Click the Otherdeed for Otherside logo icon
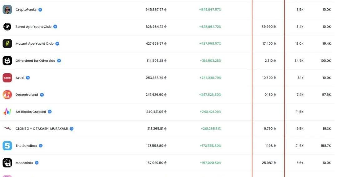 tap(7, 61)
